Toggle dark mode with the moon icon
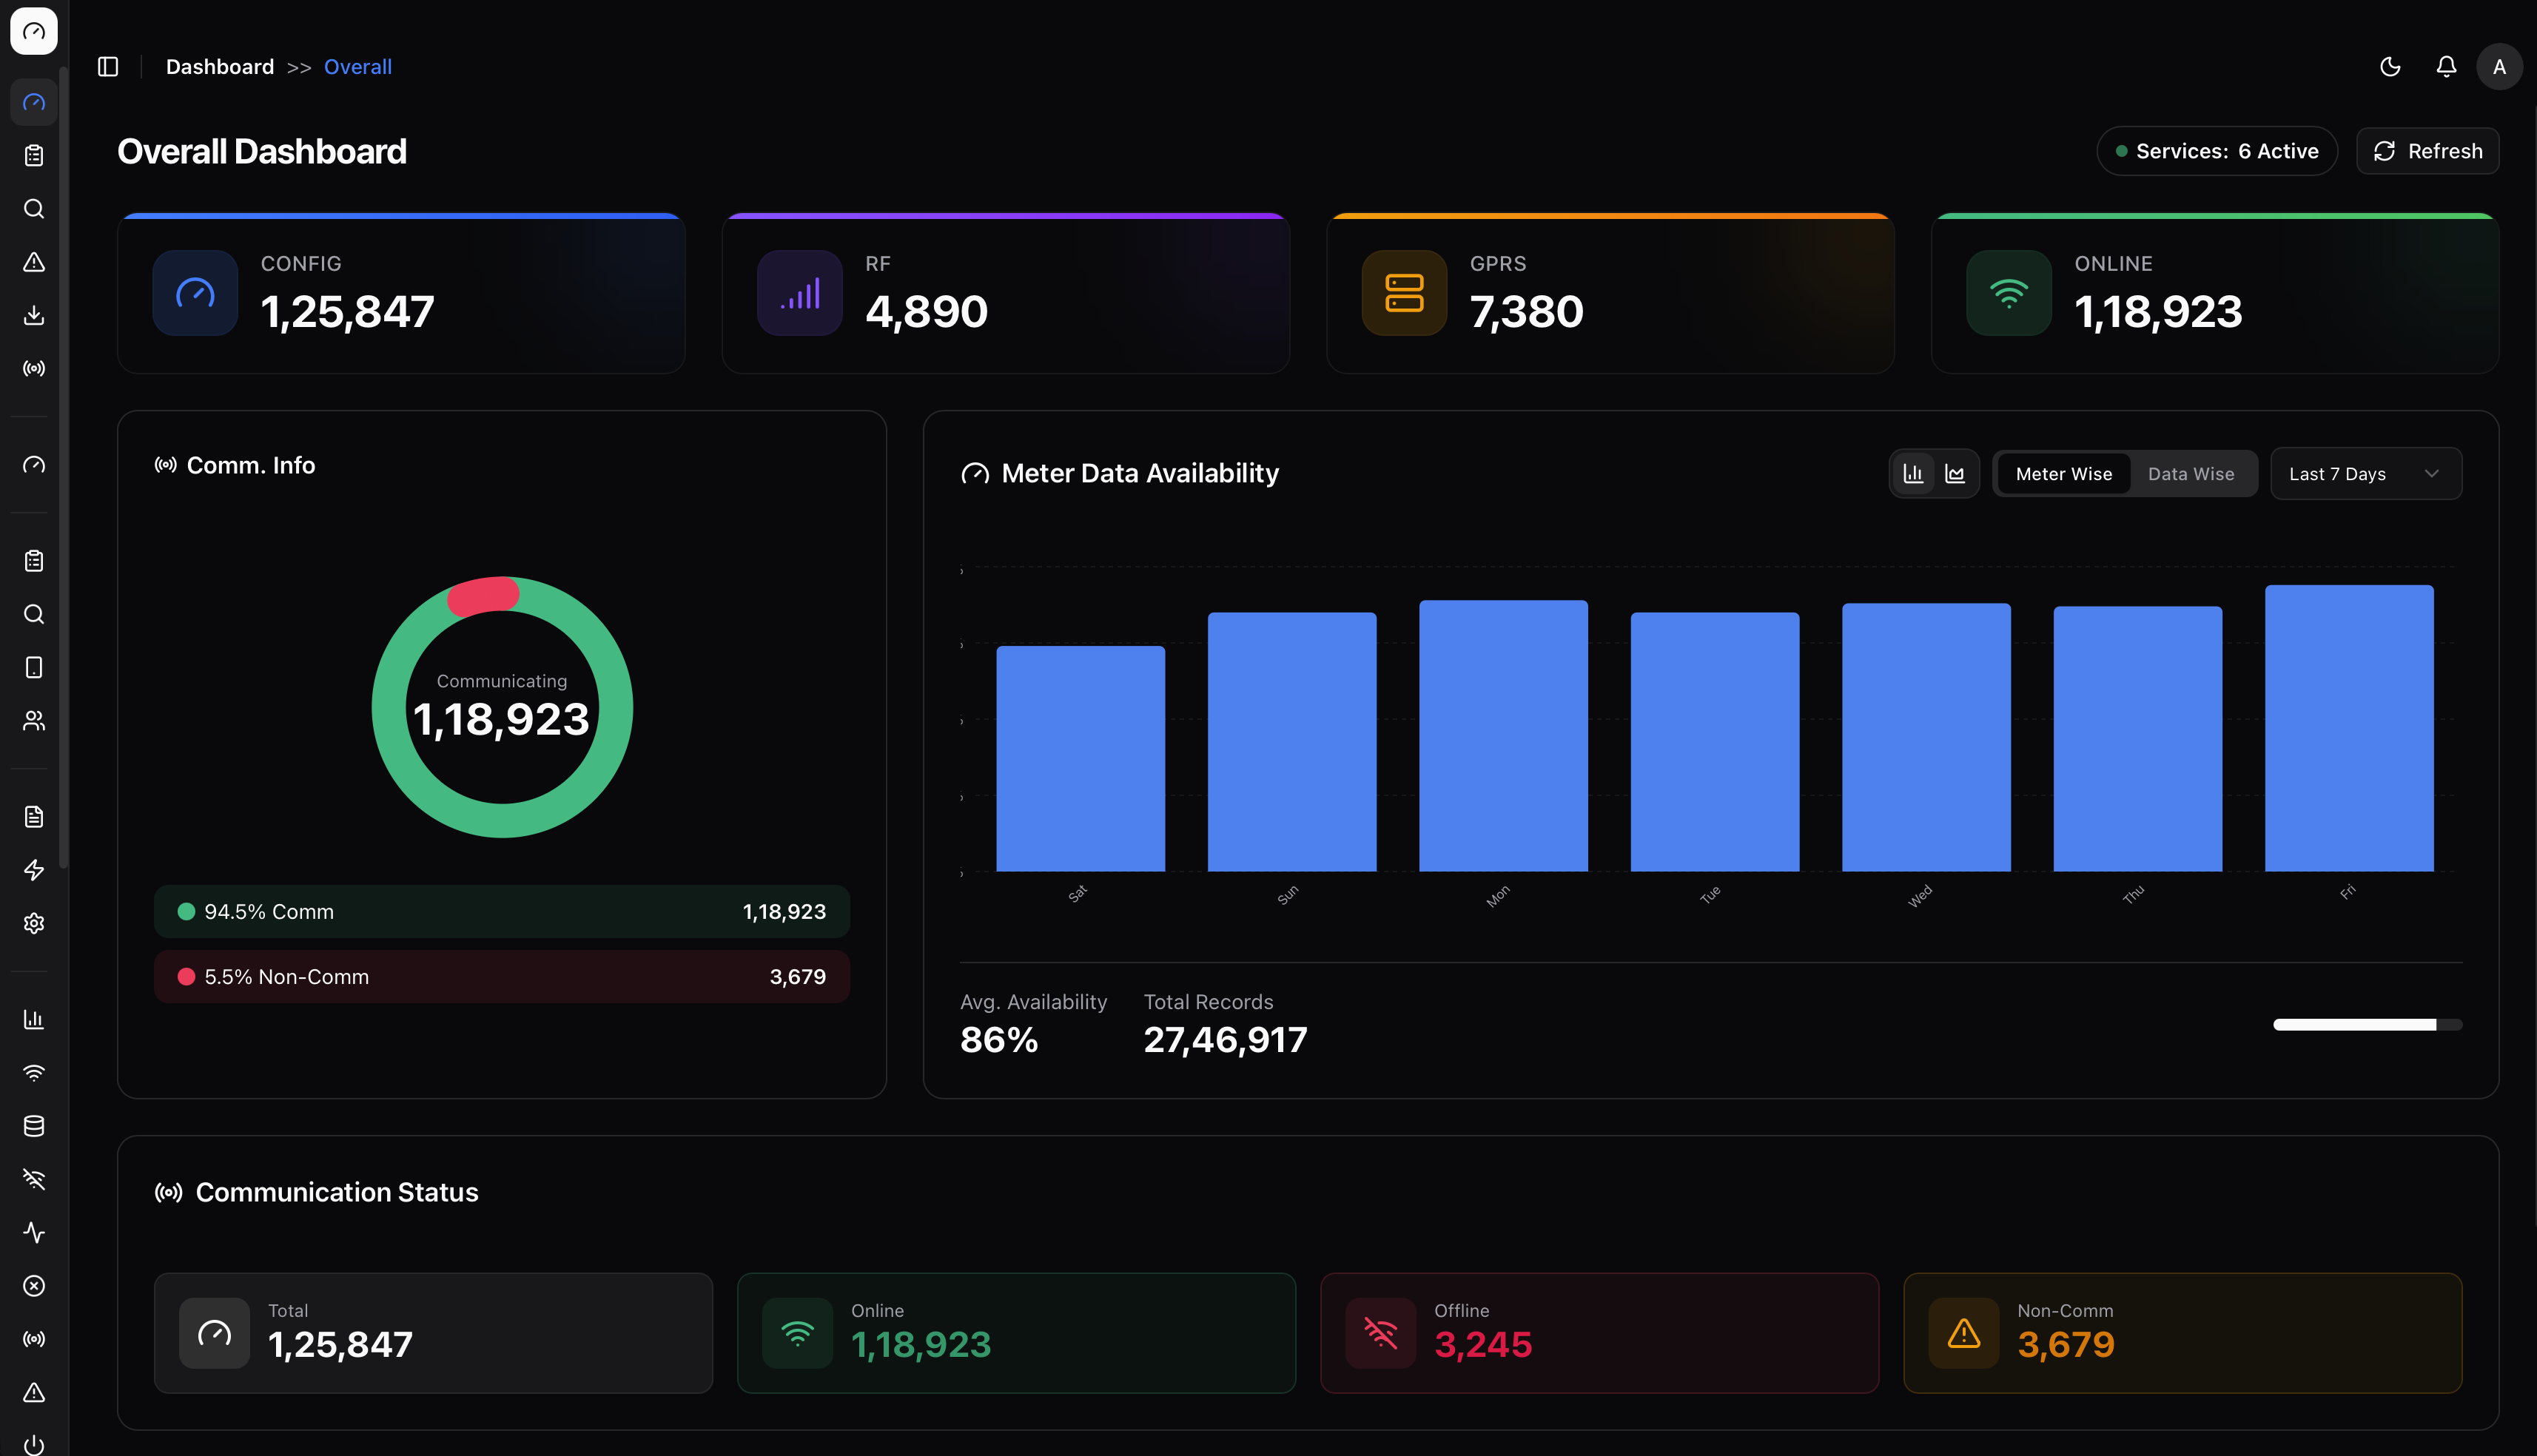Image resolution: width=2537 pixels, height=1456 pixels. point(2390,66)
